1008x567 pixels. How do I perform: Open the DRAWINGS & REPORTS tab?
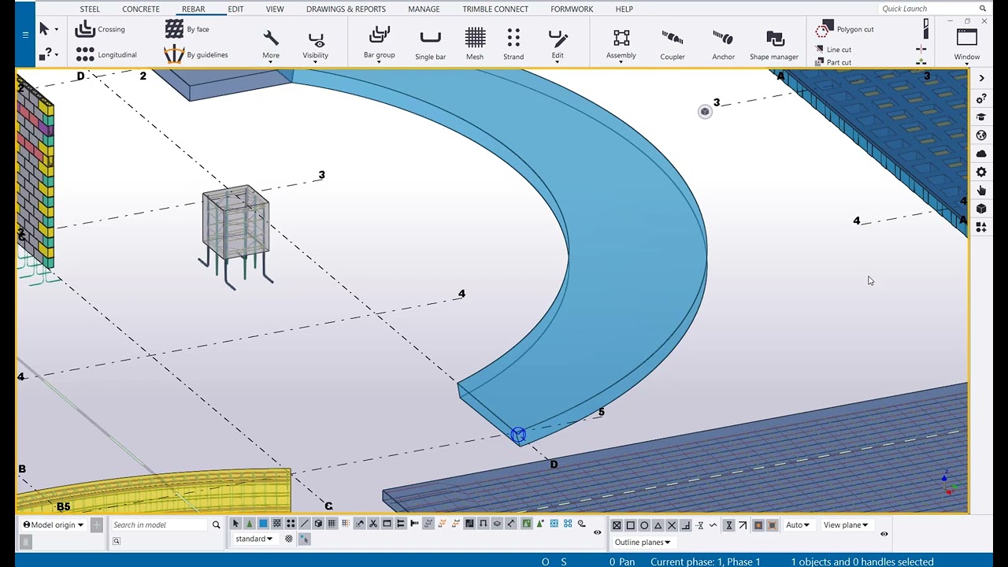click(346, 9)
